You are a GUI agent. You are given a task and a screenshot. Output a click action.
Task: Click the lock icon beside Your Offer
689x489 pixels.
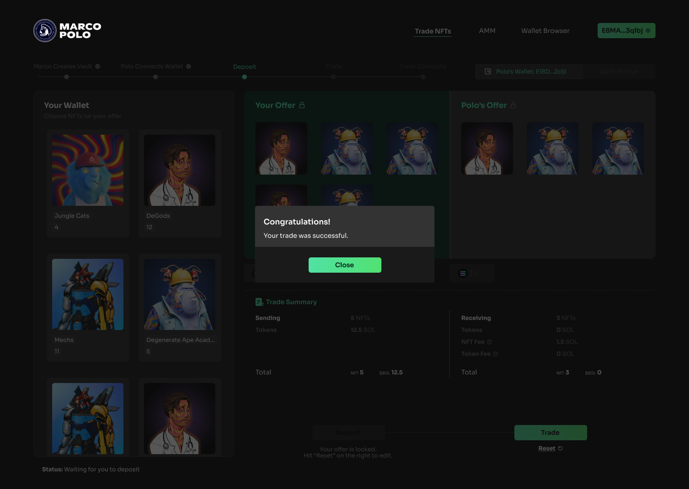click(302, 105)
